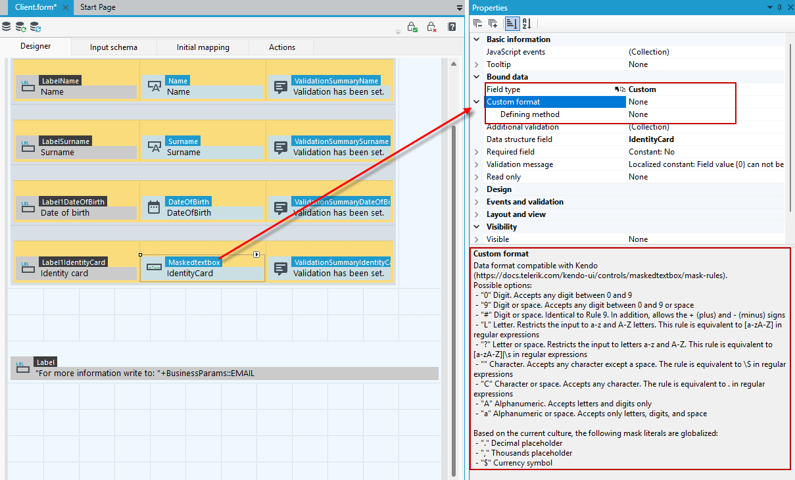
Task: Select the ValidationSummaryIdentityCard speech-bubble icon
Action: coord(281,268)
